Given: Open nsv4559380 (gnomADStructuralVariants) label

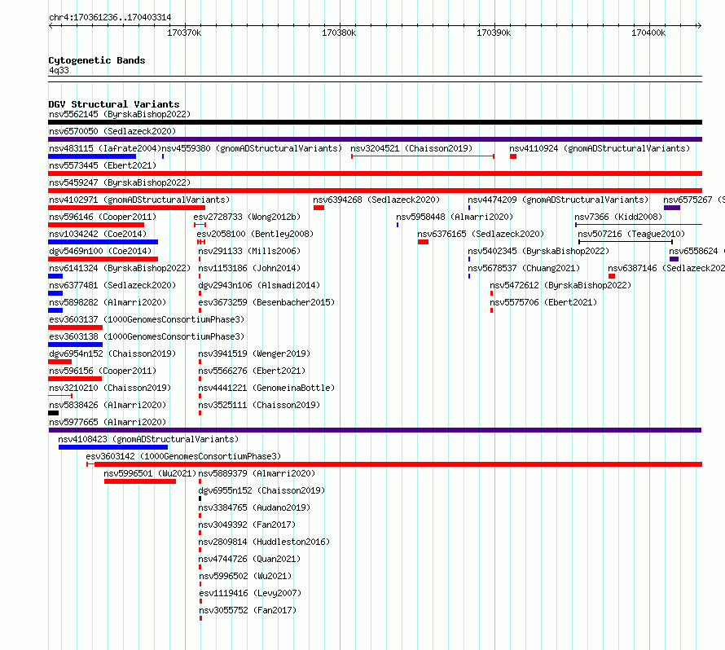Looking at the screenshot, I should pyautogui.click(x=252, y=148).
